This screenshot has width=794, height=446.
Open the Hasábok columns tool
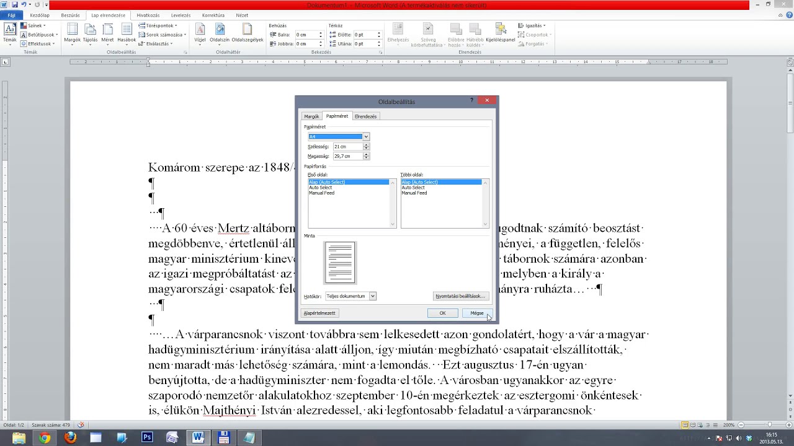coord(127,33)
